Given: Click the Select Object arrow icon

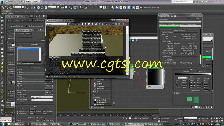Looking at the screenshot, I should tap(23, 8).
